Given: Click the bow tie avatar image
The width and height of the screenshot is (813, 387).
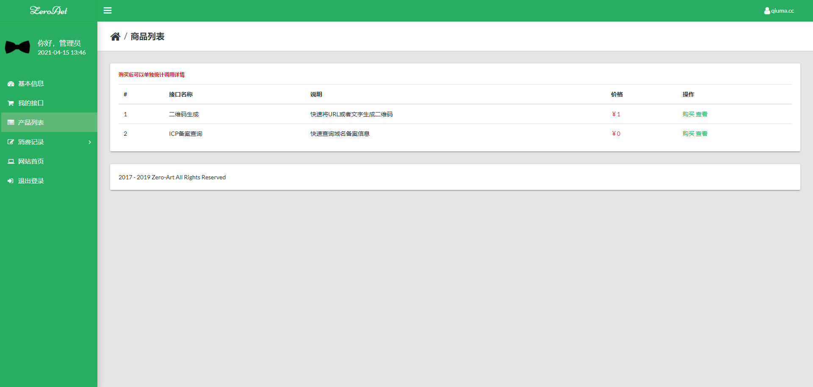Looking at the screenshot, I should [x=17, y=47].
